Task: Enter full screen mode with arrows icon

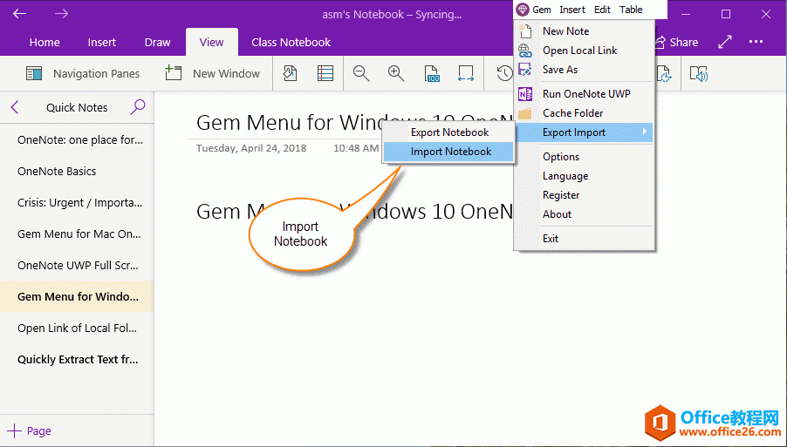Action: click(725, 42)
